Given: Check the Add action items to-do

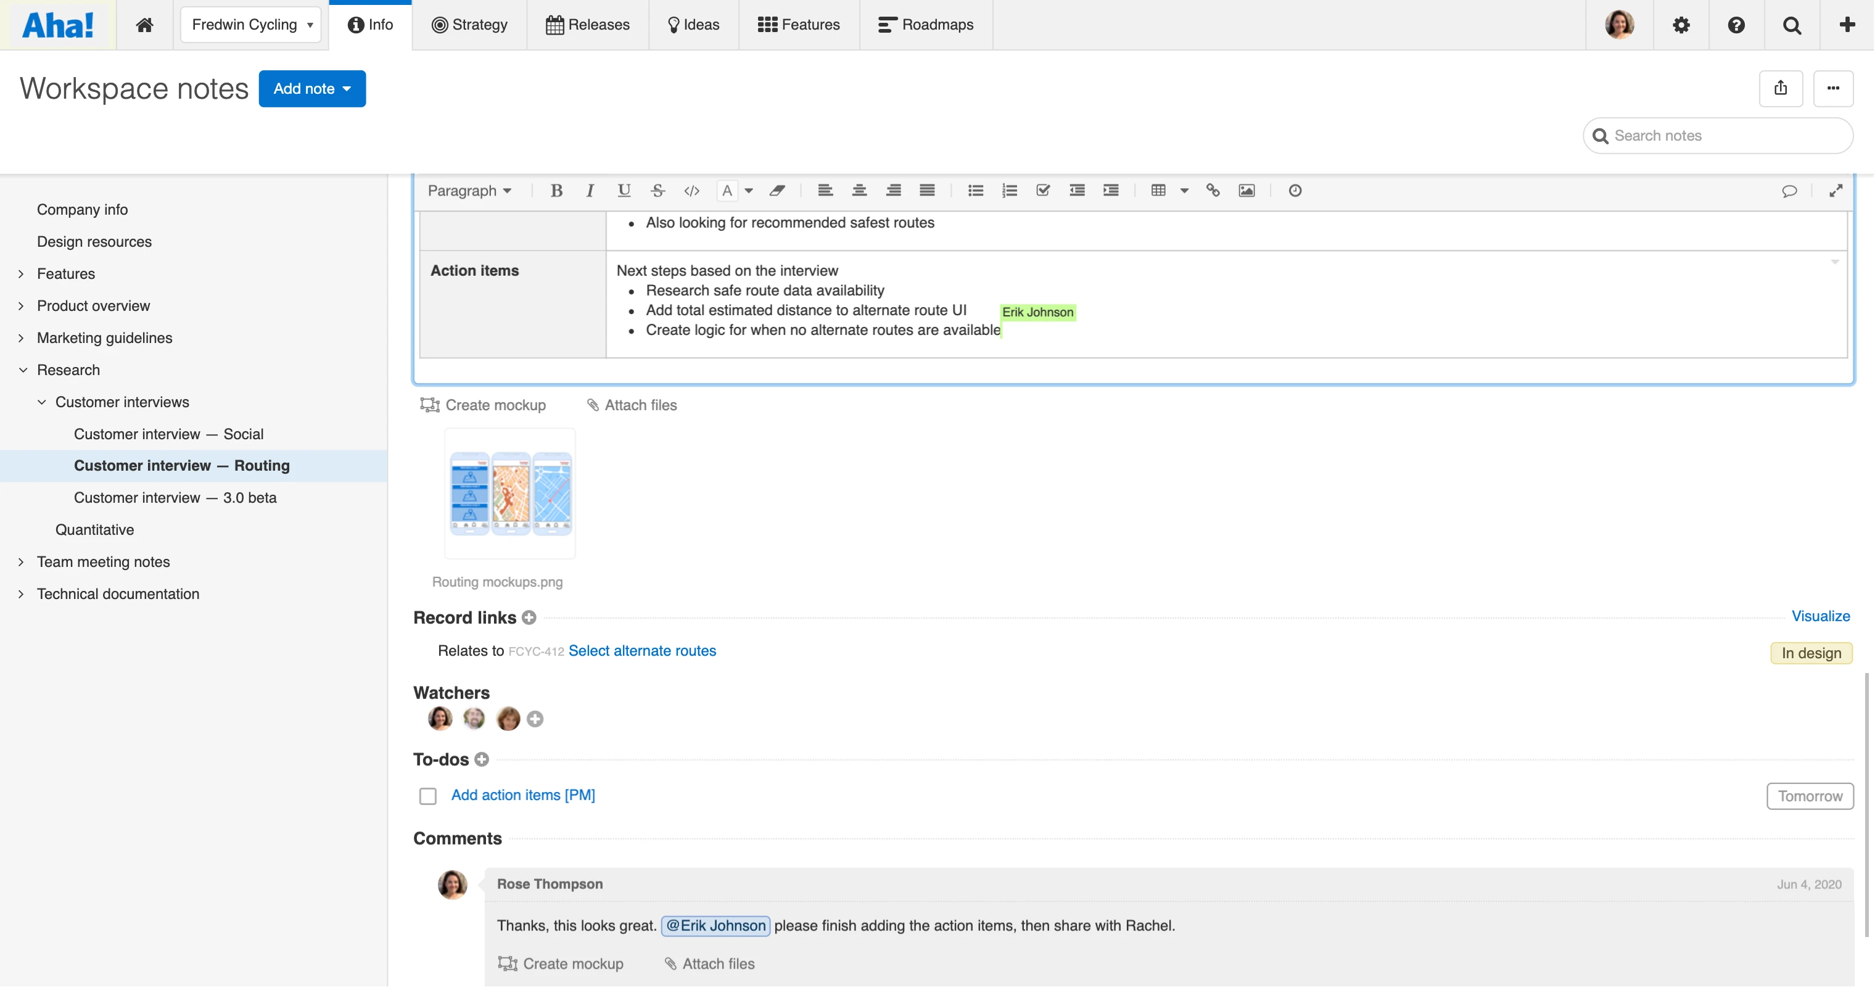Looking at the screenshot, I should click(x=428, y=796).
